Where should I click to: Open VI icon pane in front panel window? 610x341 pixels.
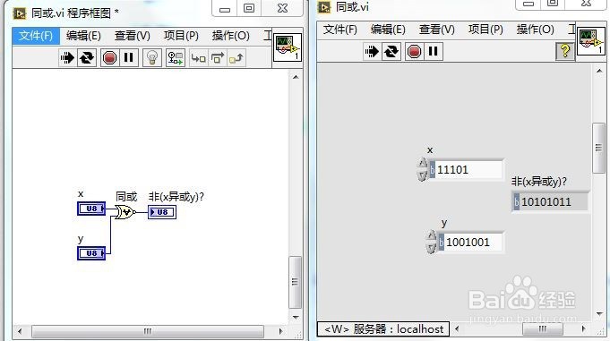tap(591, 41)
